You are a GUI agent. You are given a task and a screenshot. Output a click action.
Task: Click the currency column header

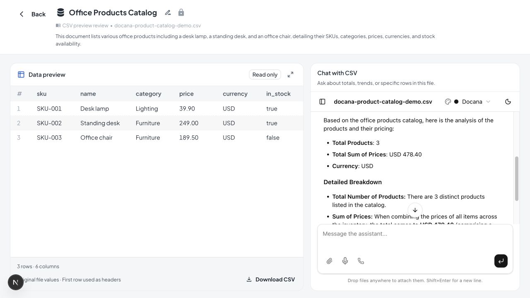click(x=235, y=94)
